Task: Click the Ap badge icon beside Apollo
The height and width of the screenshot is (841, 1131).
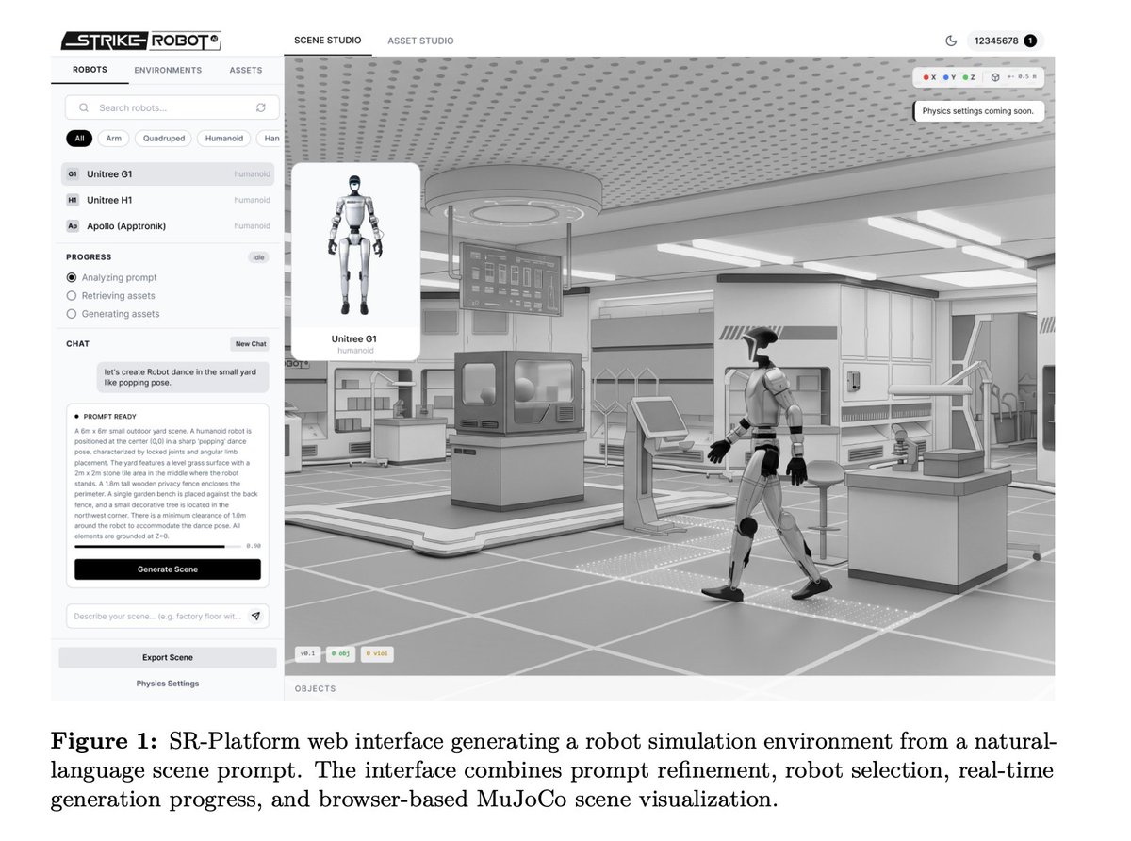Action: [73, 226]
